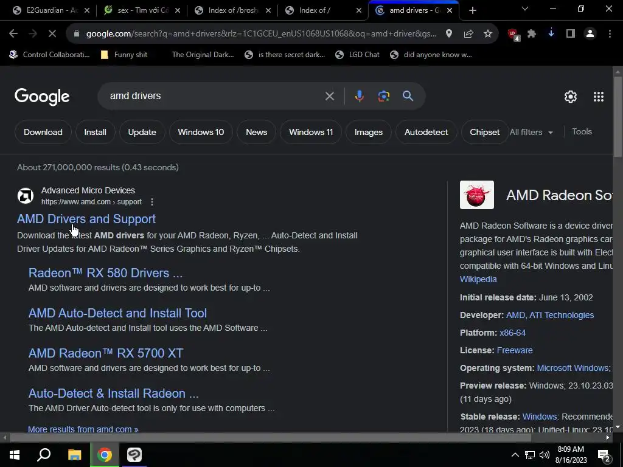Click the share page icon in address bar
Screen dimensions: 623x467
coord(468,34)
